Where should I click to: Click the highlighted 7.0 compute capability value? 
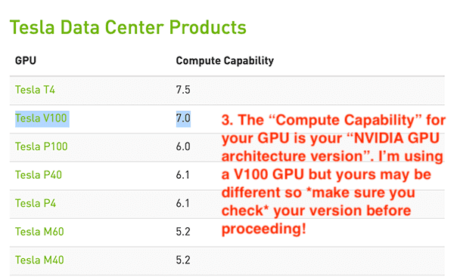point(183,118)
